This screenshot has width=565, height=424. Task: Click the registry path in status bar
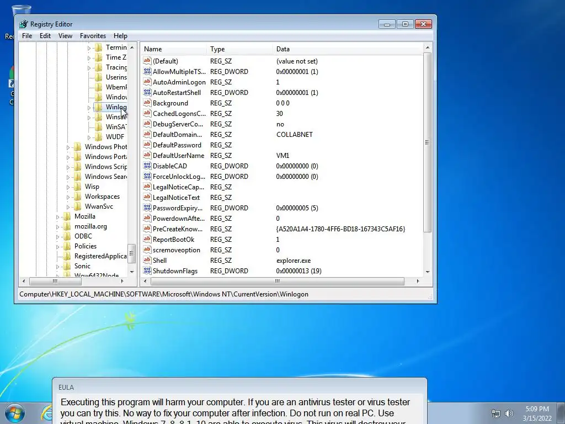pos(163,294)
